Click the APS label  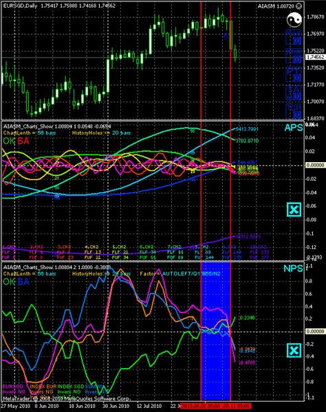(294, 128)
